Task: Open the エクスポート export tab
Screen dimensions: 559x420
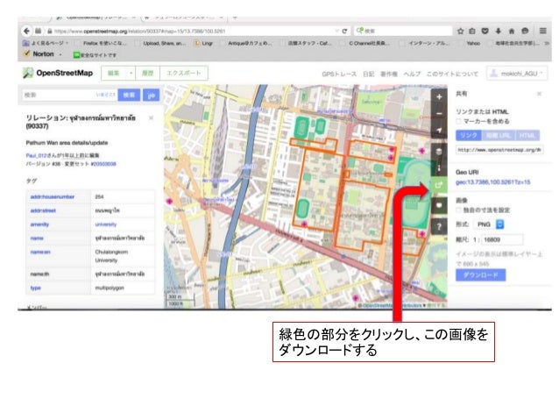Action: [x=184, y=73]
